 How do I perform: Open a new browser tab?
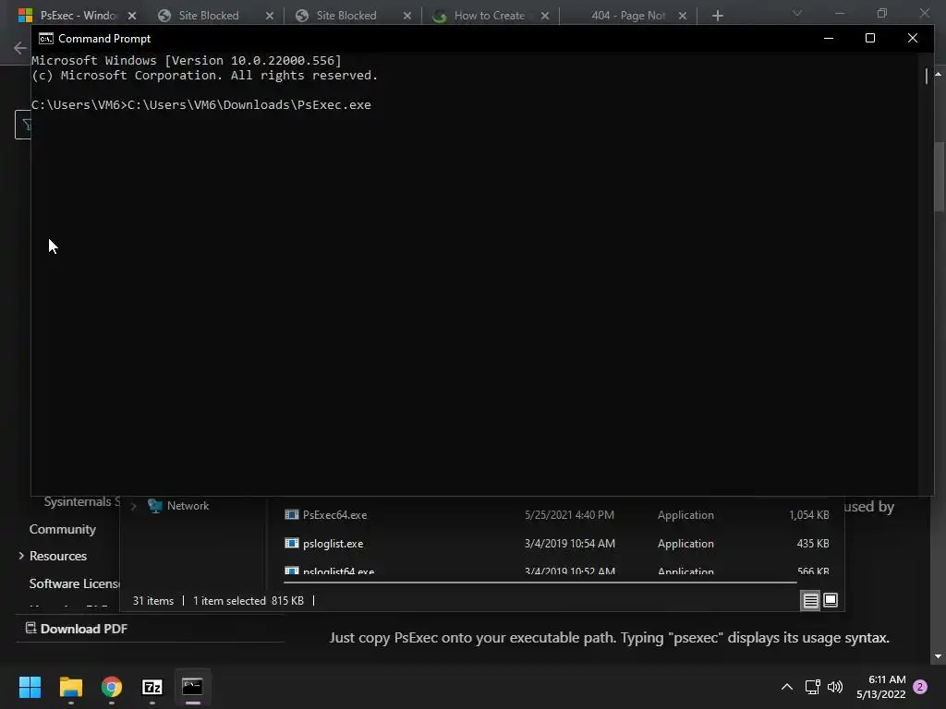pos(717,16)
